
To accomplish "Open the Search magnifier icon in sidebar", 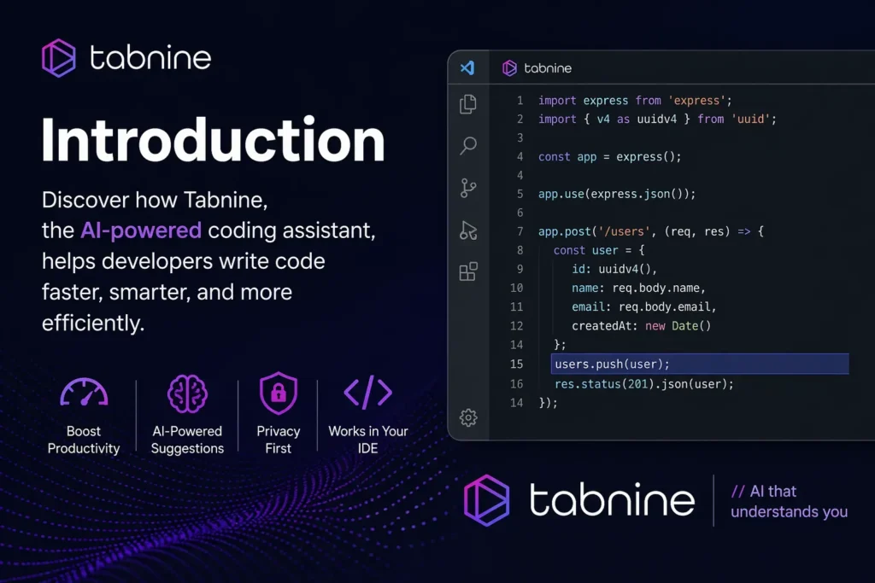I will click(468, 145).
